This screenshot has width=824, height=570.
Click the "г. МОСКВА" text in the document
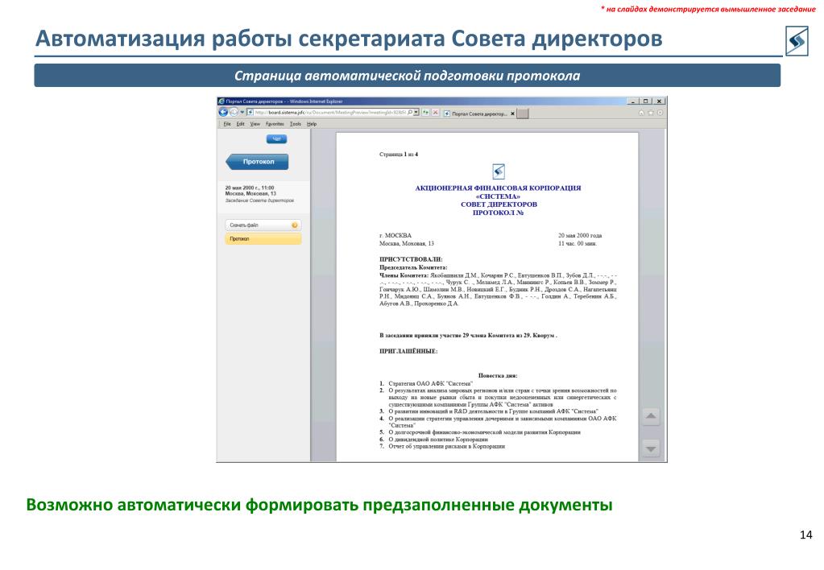click(395, 235)
